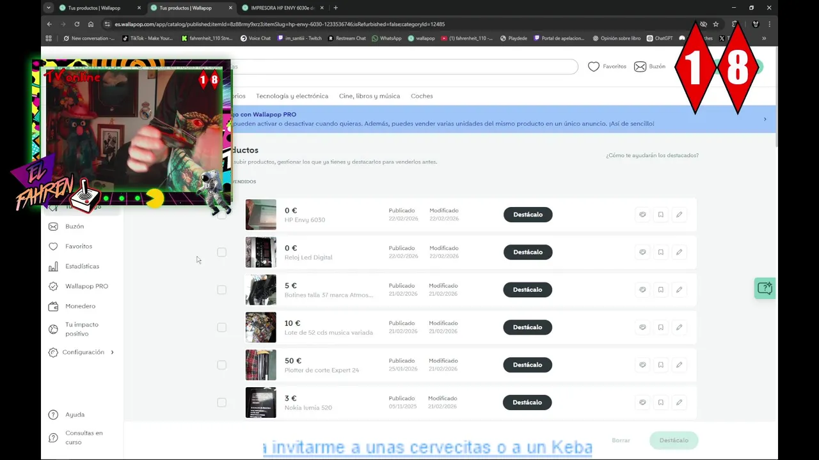Click the browser address bar URL
This screenshot has width=819, height=460.
[x=280, y=24]
